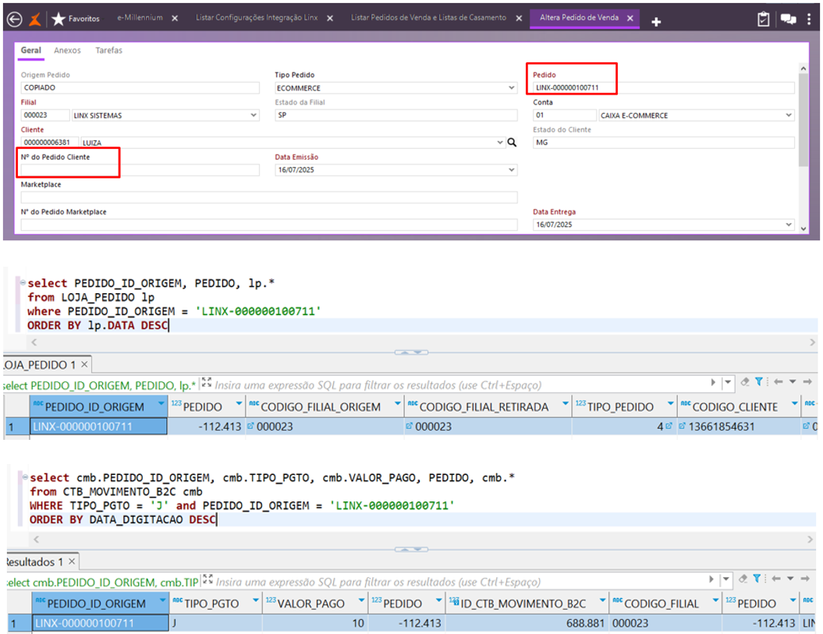
Task: Open Favoritos star menu
Action: [x=76, y=19]
